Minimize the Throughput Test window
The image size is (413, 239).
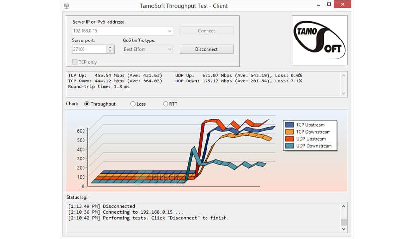tap(319, 5)
